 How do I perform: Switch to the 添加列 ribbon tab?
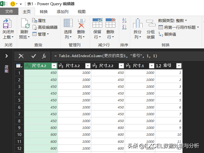coord(63,12)
